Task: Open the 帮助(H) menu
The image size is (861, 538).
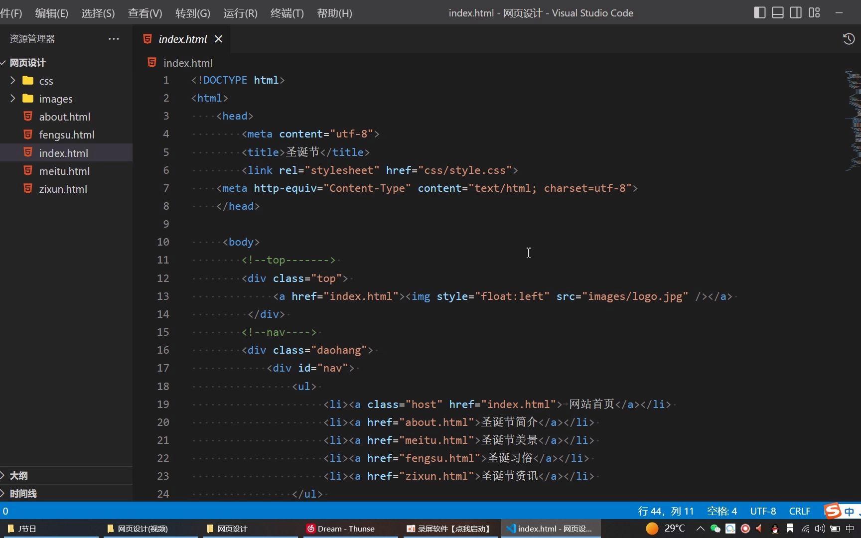Action: tap(334, 13)
